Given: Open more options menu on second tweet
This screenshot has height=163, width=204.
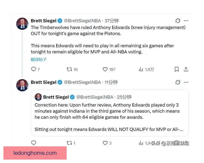Looking at the screenshot, I should point(186,82).
